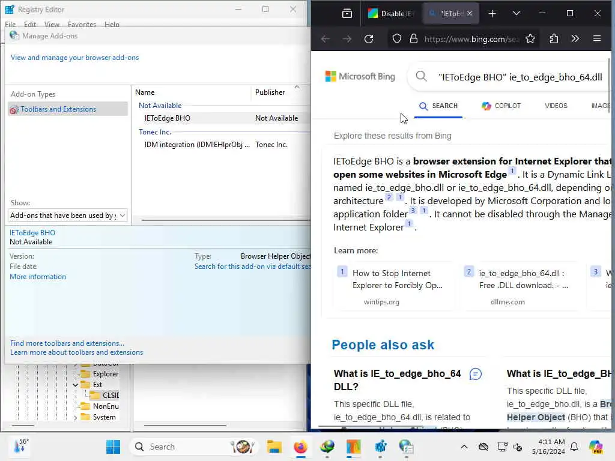Expand the System registry key
This screenshot has height=461, width=615.
pos(75,418)
